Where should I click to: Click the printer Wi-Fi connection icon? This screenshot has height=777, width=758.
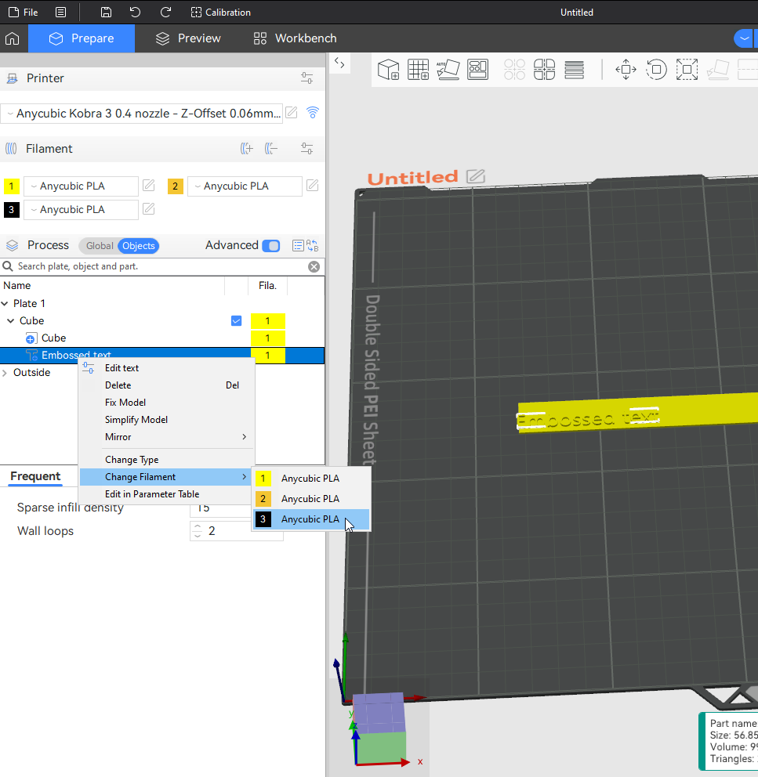point(313,113)
